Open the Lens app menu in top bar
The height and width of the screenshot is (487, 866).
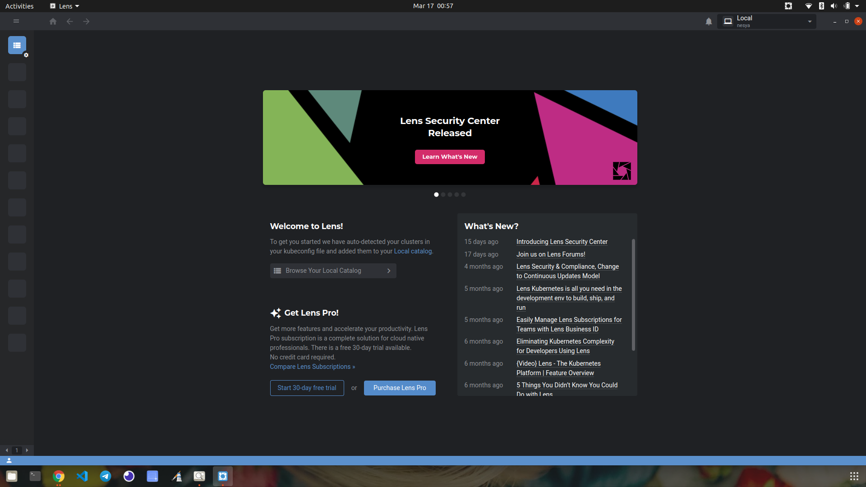tap(64, 6)
